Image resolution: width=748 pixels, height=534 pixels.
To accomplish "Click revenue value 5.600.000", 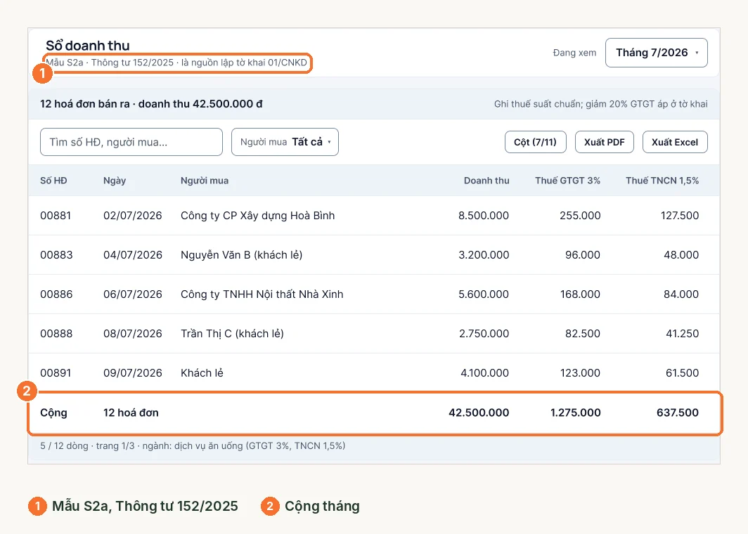I will (484, 294).
